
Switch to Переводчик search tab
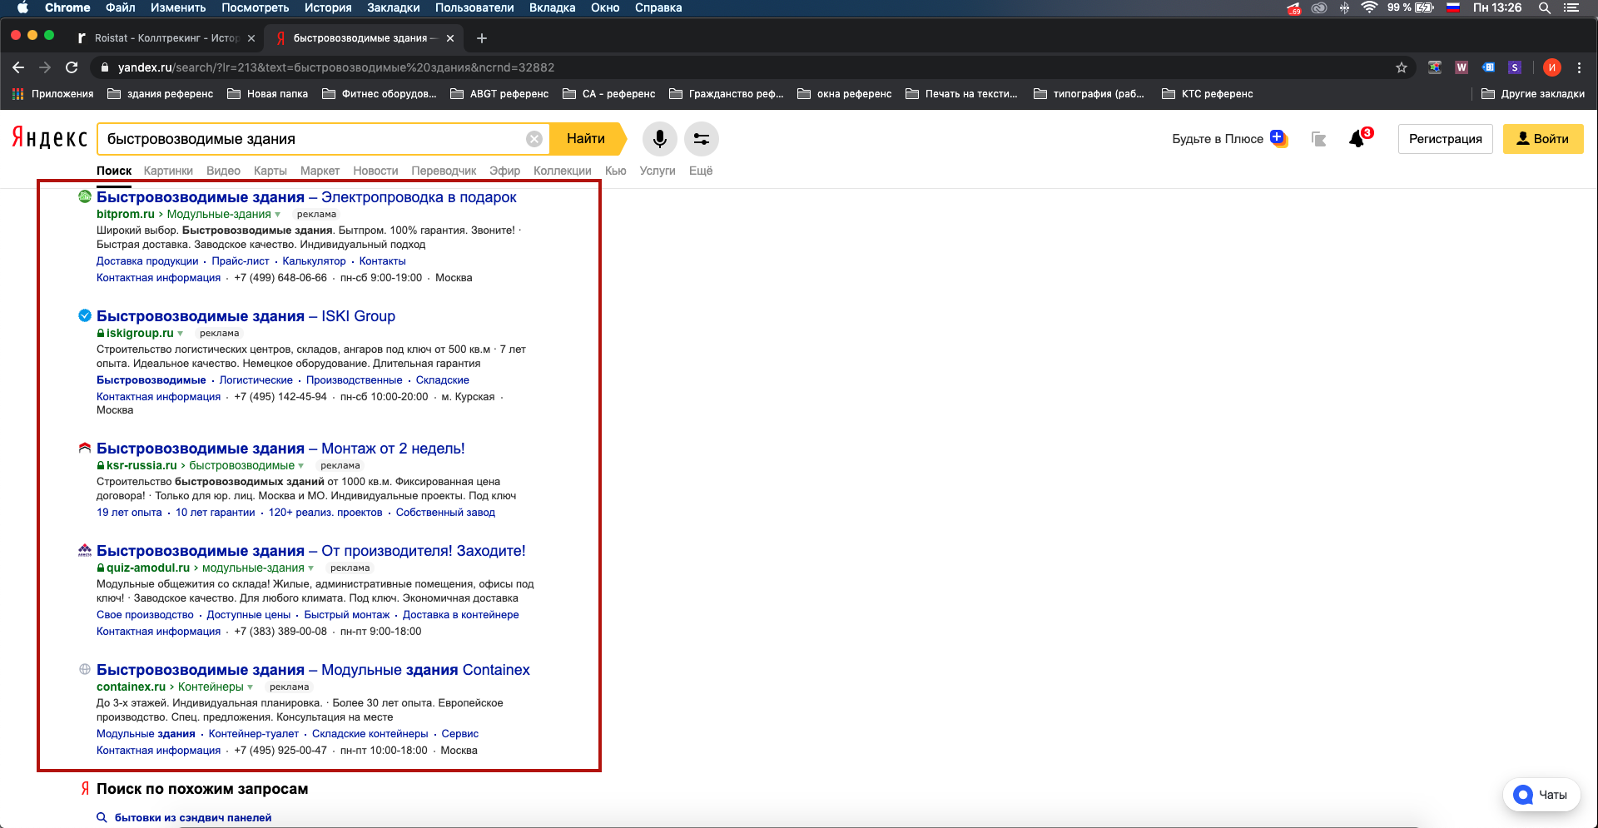click(444, 171)
